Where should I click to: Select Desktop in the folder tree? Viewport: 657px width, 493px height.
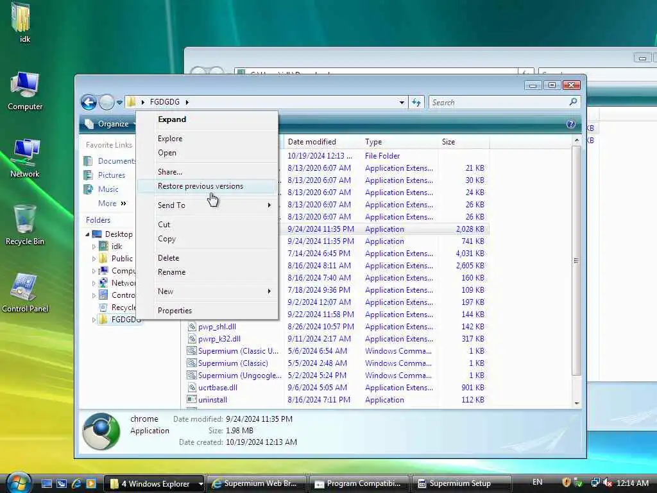pyautogui.click(x=119, y=234)
